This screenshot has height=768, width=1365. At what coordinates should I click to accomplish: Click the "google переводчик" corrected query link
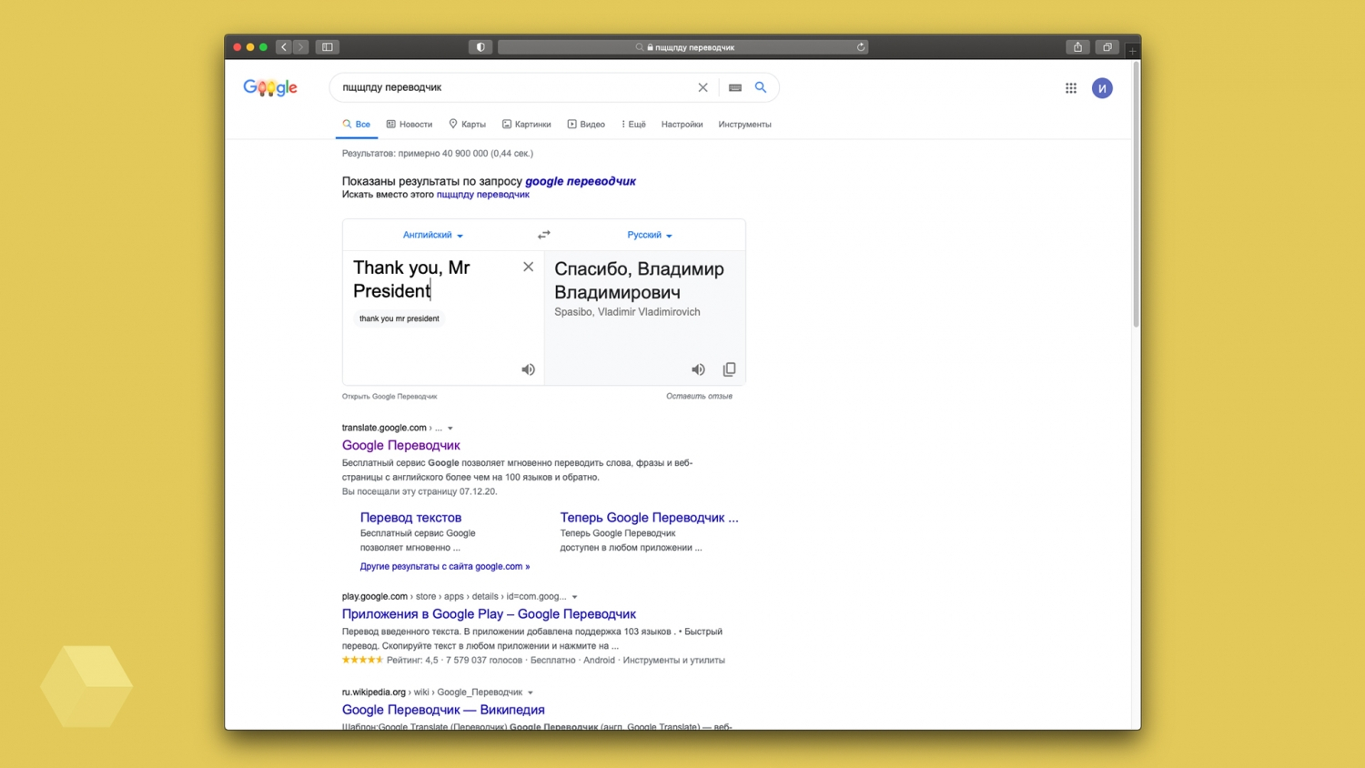coord(581,181)
